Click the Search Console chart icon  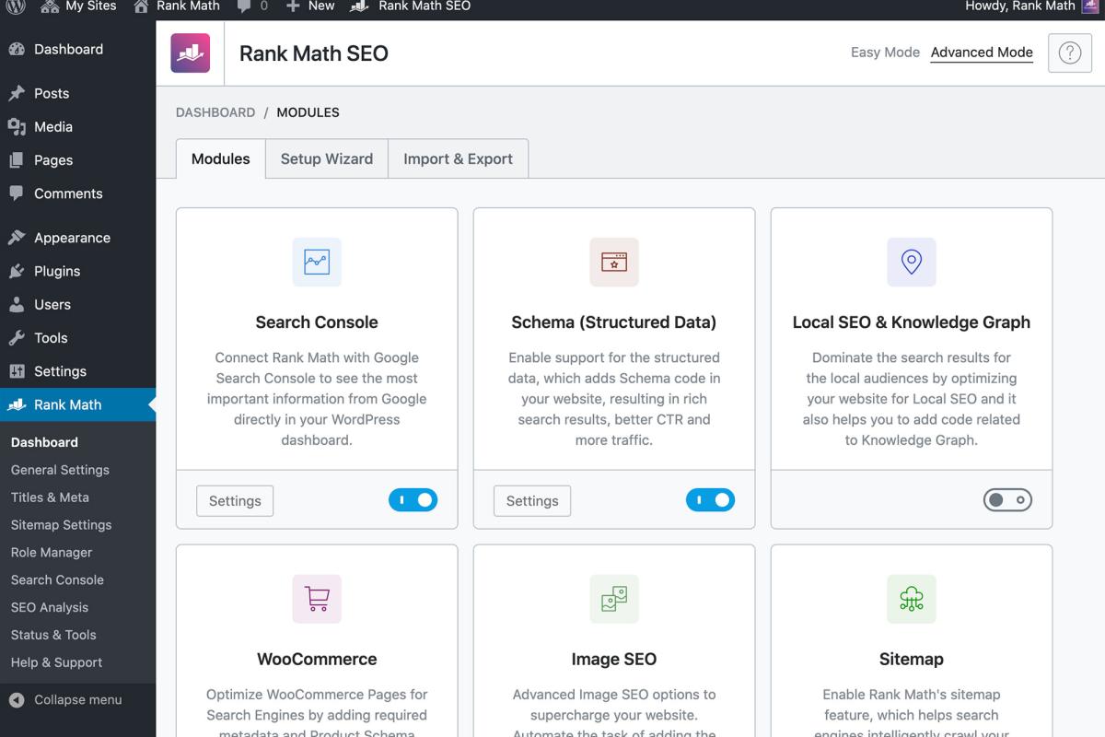click(316, 262)
